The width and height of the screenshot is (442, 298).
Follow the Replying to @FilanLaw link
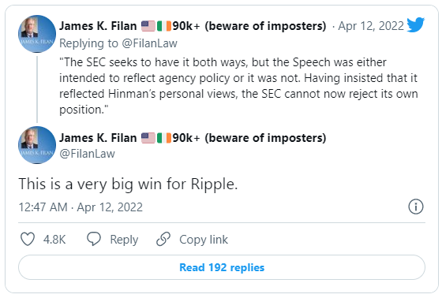click(x=118, y=43)
